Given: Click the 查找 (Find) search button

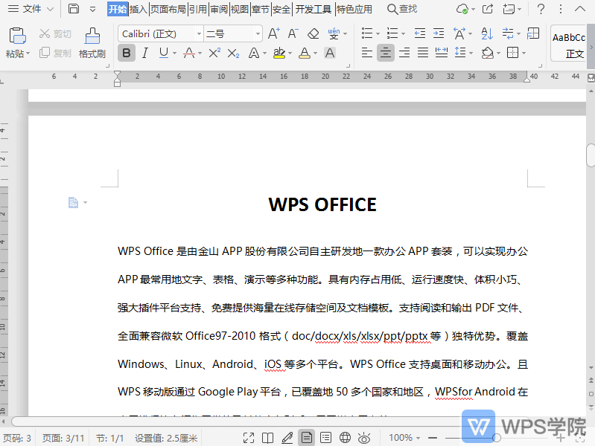Looking at the screenshot, I should coord(402,9).
